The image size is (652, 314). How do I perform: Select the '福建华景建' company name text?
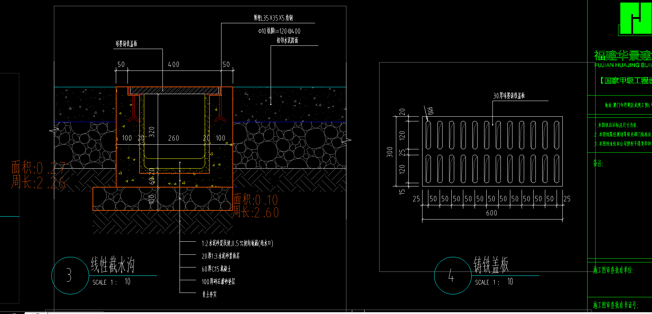[x=622, y=56]
